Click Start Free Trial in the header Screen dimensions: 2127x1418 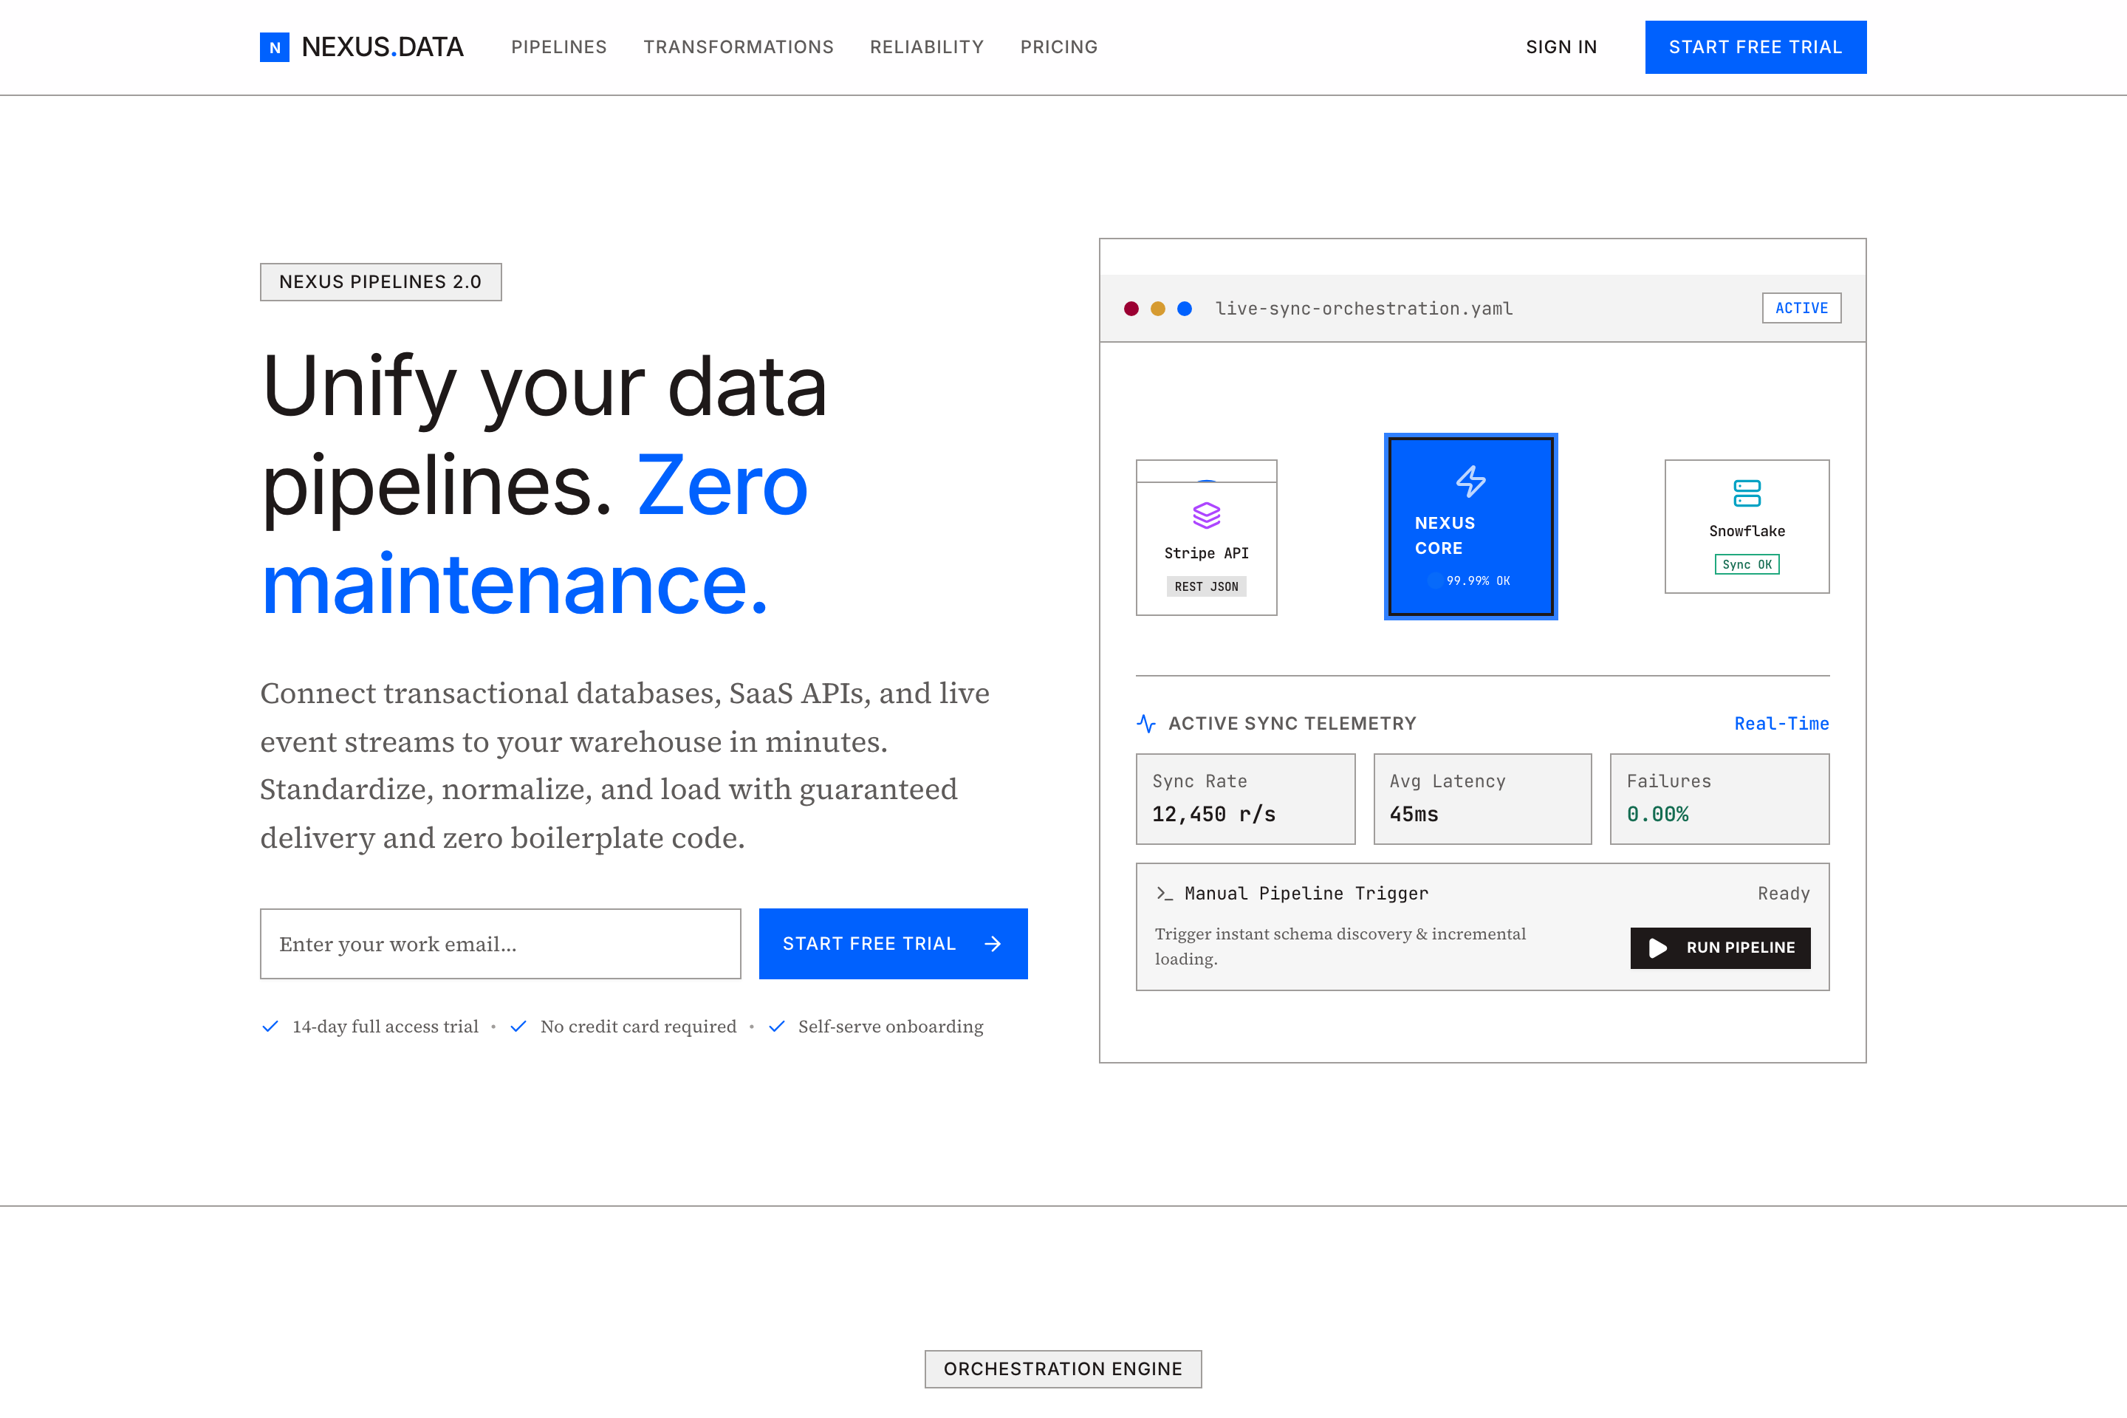(1756, 47)
